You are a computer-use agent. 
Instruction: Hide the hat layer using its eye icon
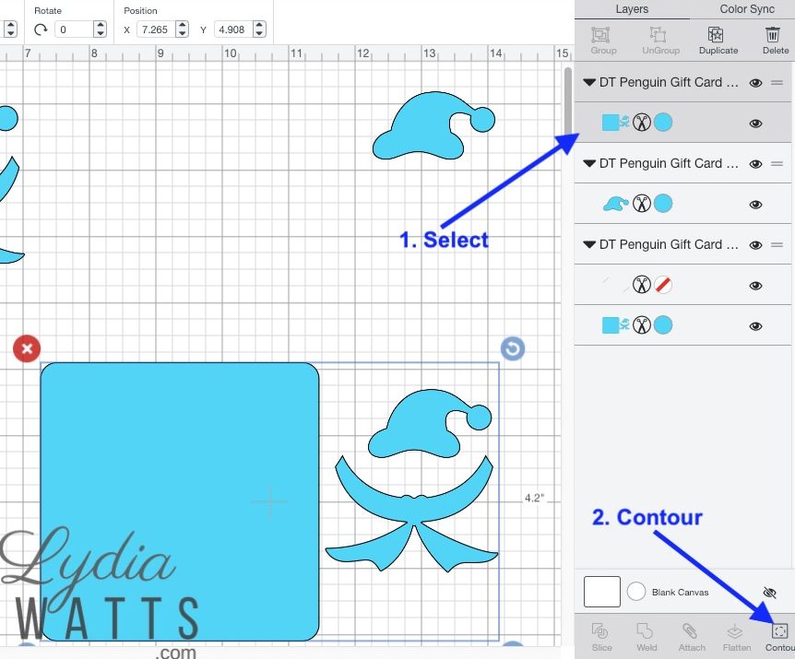[x=755, y=205]
